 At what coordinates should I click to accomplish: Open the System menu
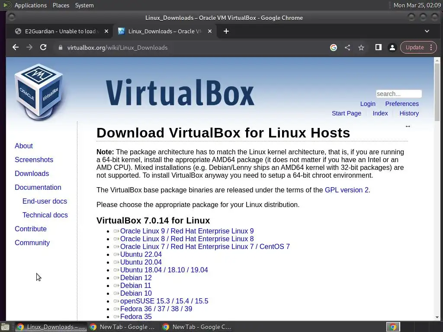[84, 5]
